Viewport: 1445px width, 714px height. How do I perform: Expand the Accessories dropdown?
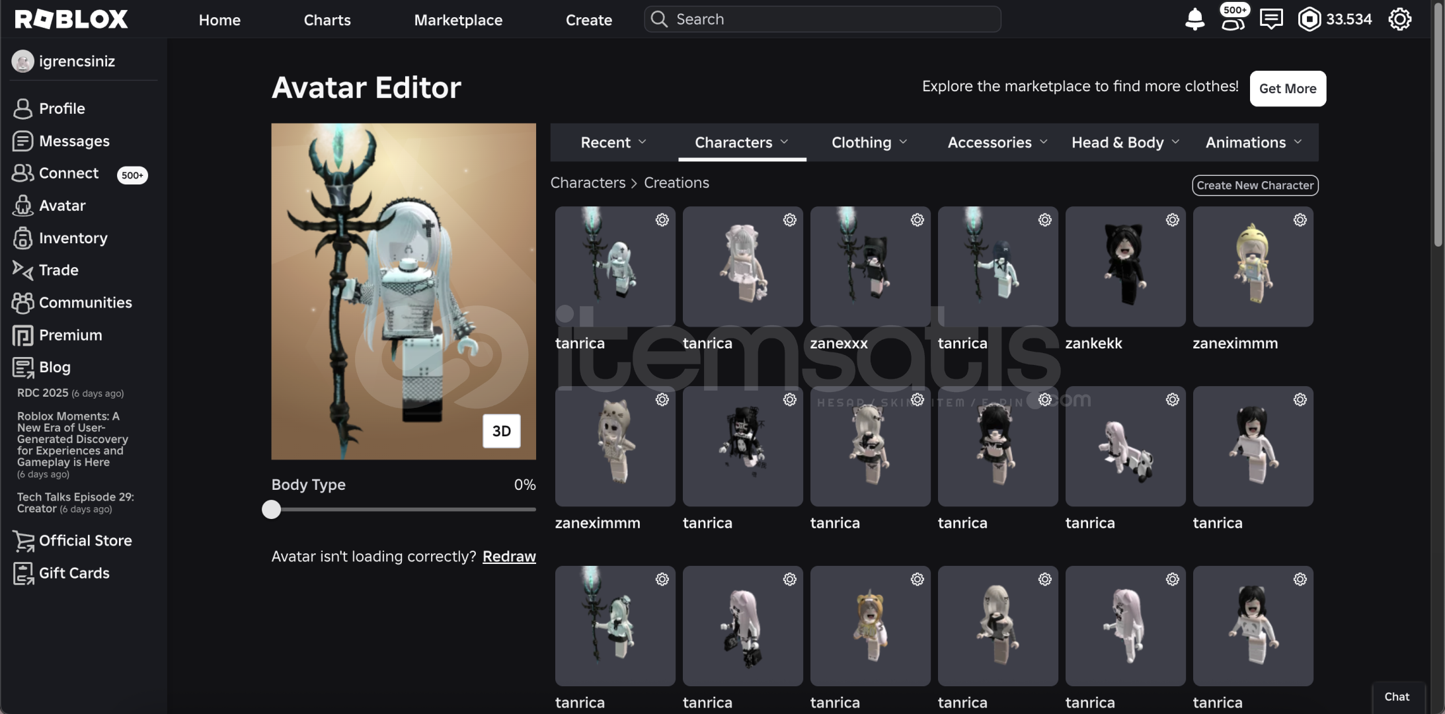(x=997, y=142)
